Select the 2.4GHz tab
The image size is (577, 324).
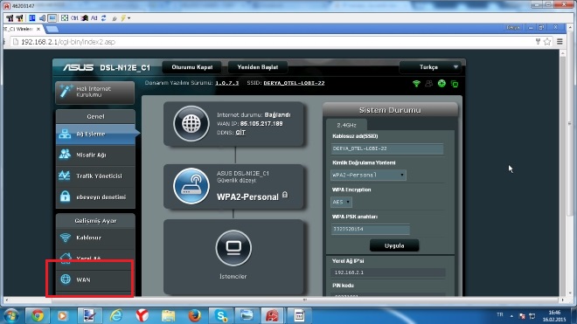(347, 125)
